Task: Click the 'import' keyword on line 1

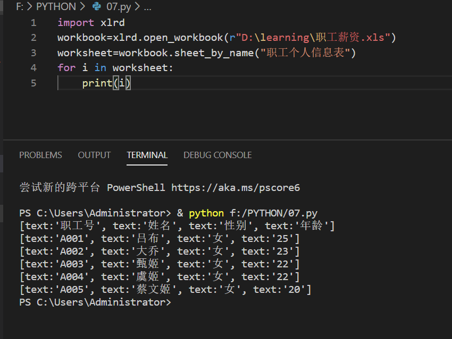Action: 76,23
